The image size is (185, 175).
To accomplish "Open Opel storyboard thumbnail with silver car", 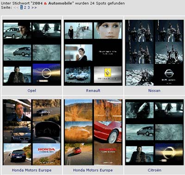I will (x=32, y=53).
